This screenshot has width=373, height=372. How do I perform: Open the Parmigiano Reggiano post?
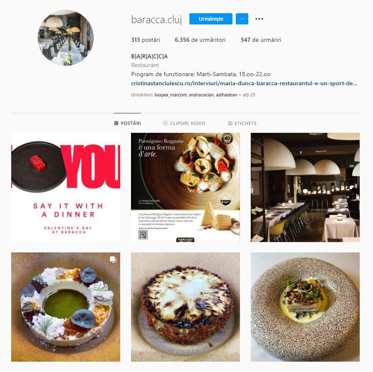pos(185,187)
